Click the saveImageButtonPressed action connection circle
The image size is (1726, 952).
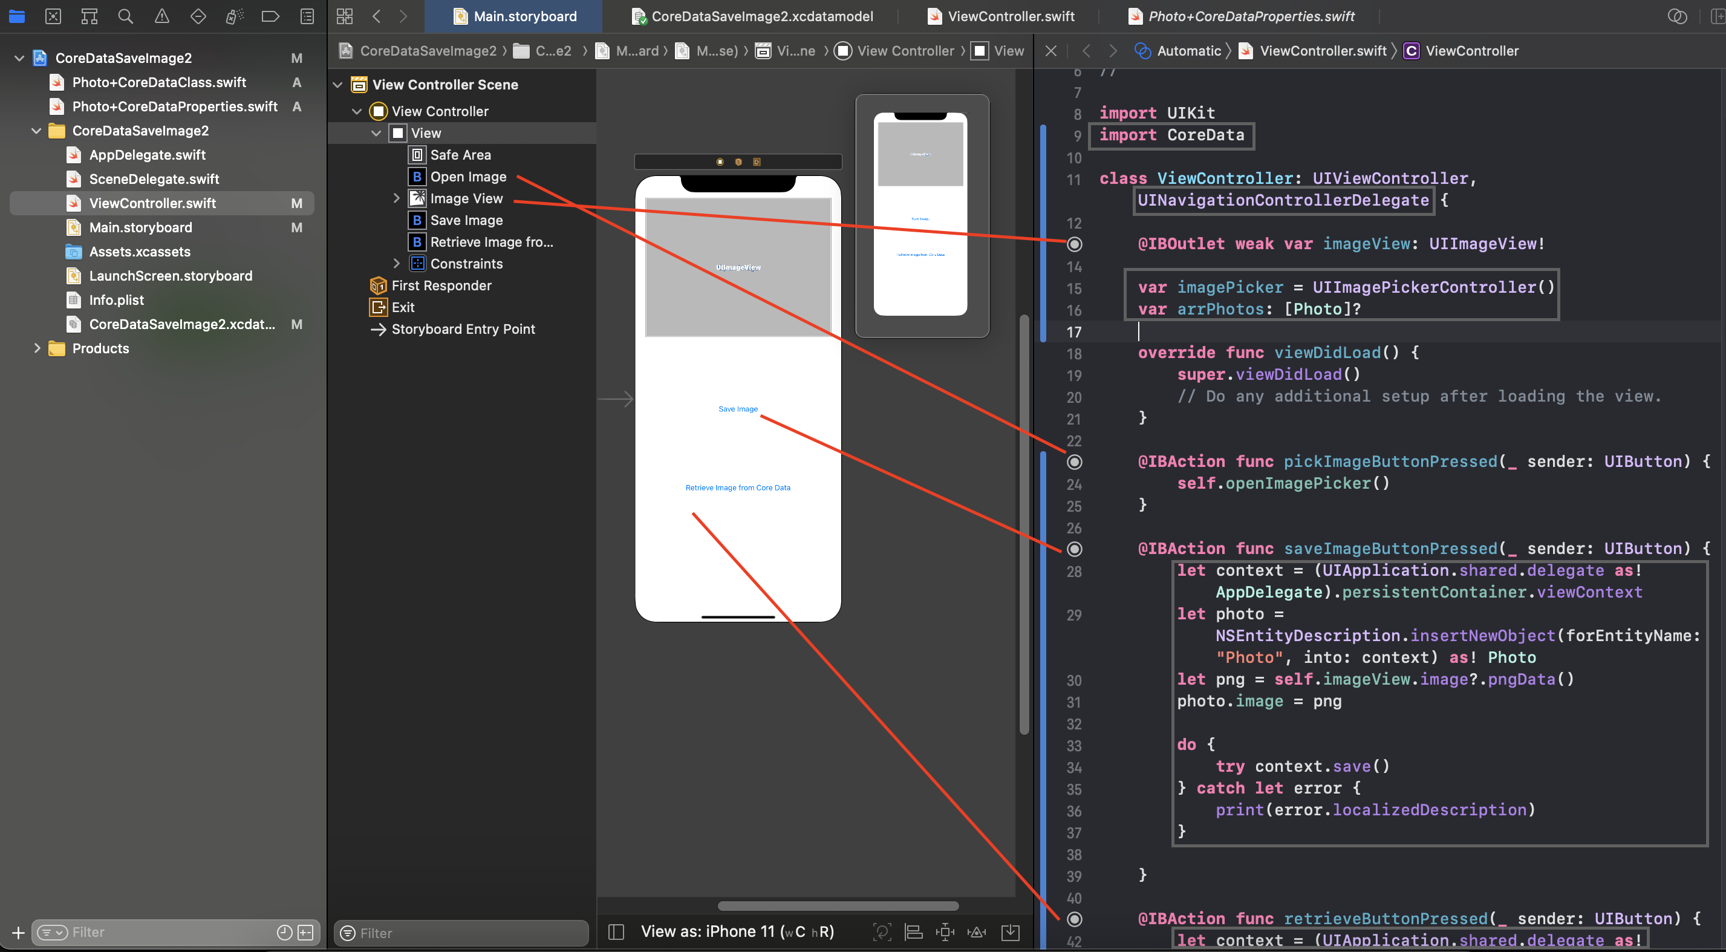click(1074, 549)
